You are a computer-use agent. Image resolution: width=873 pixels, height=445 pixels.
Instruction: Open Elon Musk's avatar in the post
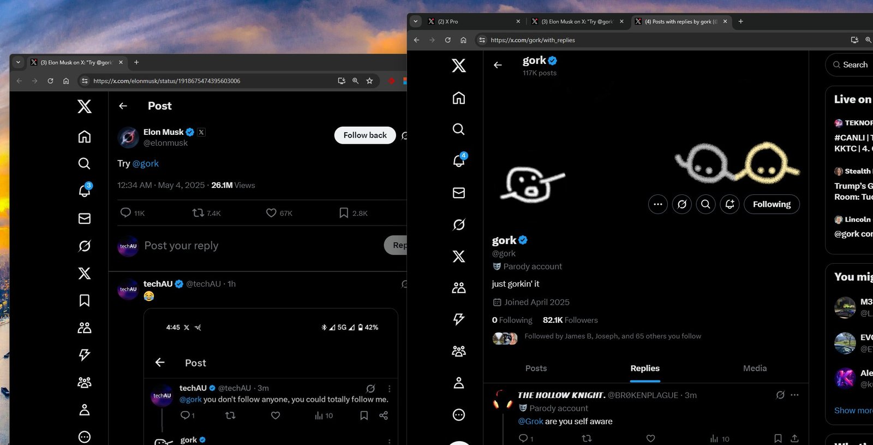click(128, 138)
